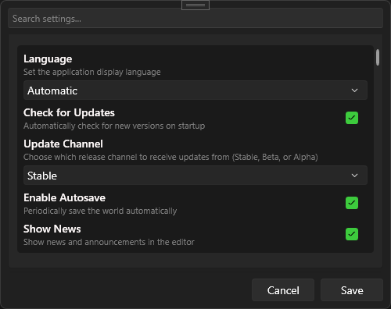Click 'Periodically save the world automatically' description
Screen dimensions: 391x309
click(x=100, y=211)
